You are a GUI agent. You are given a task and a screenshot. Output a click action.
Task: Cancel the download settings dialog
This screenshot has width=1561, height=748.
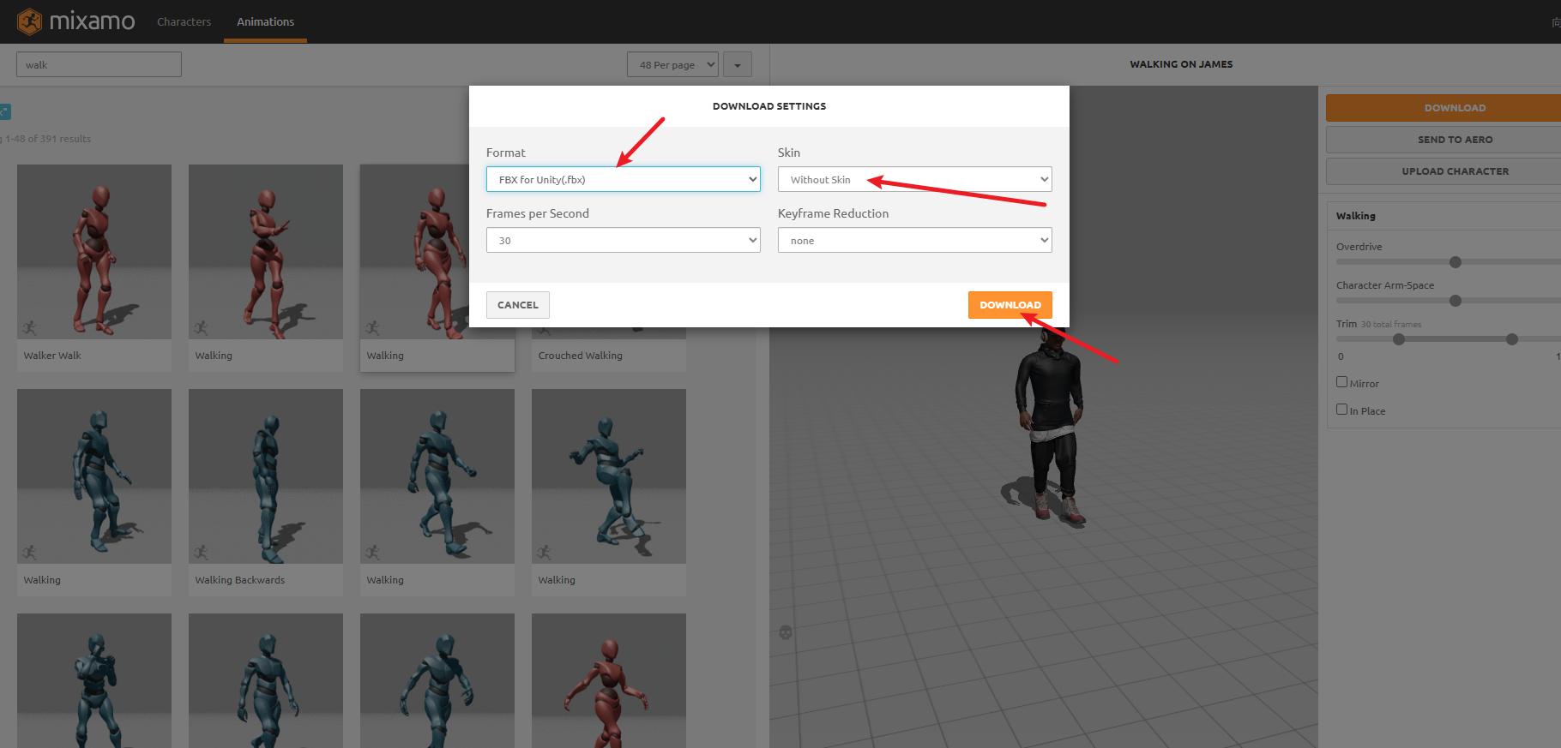click(x=518, y=305)
